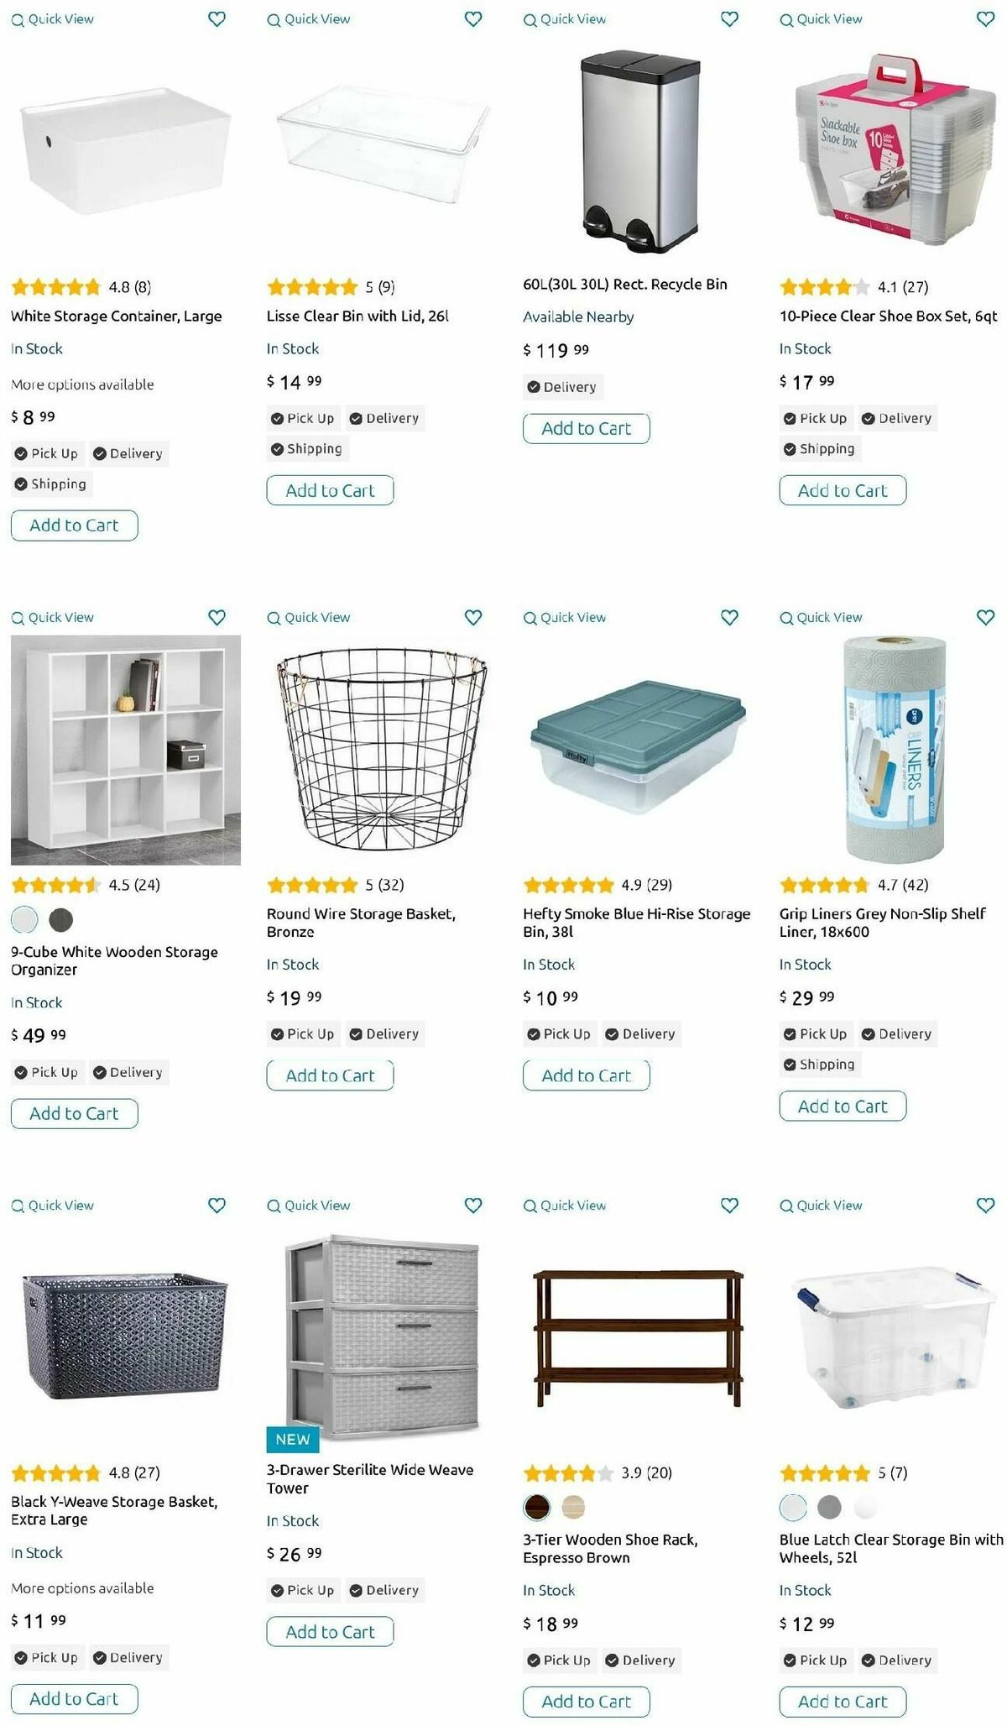Add 60L Recycle Bin to cart
This screenshot has height=1726, width=1007.
click(586, 428)
